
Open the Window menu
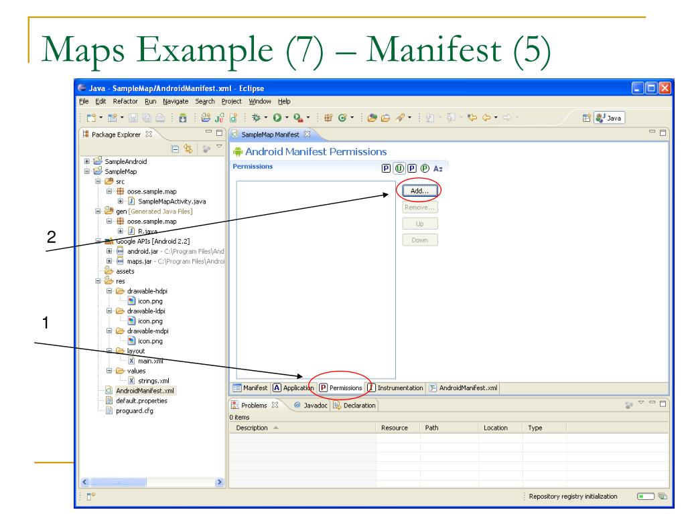point(260,102)
